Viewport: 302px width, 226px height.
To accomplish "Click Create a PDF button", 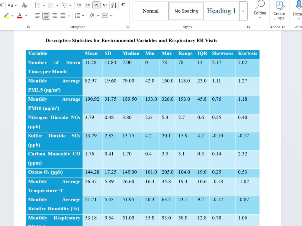I will [279, 11].
